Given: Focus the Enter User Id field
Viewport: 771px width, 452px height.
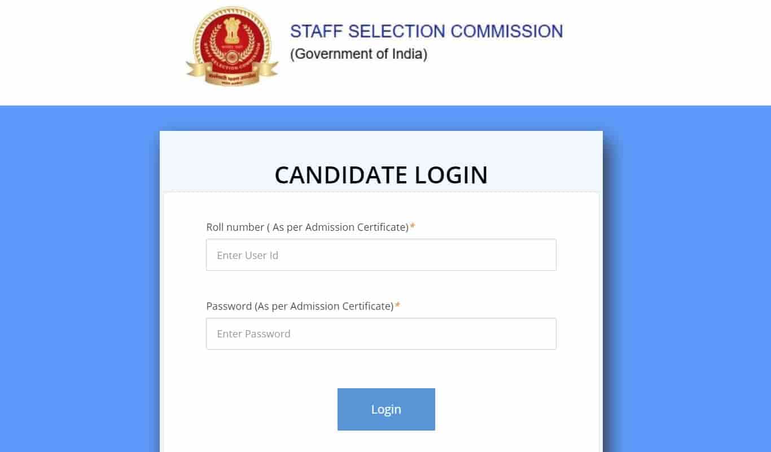Looking at the screenshot, I should [381, 255].
